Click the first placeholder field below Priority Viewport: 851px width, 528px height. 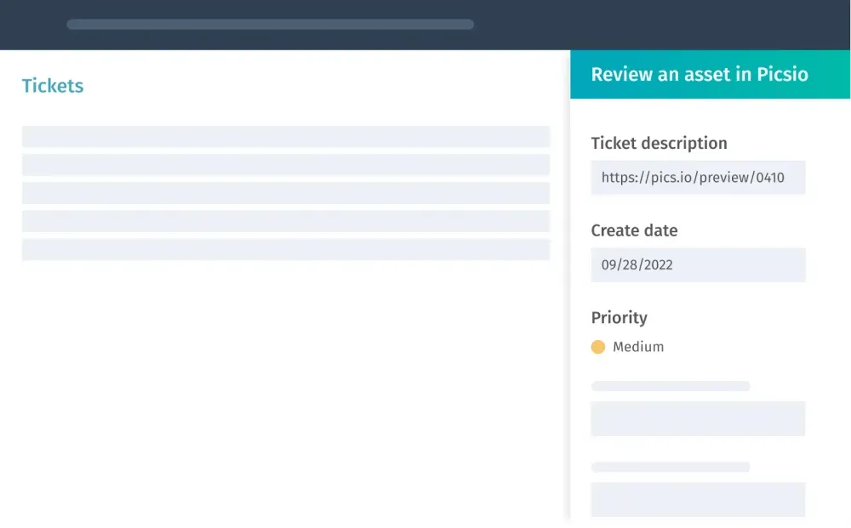[x=698, y=418]
